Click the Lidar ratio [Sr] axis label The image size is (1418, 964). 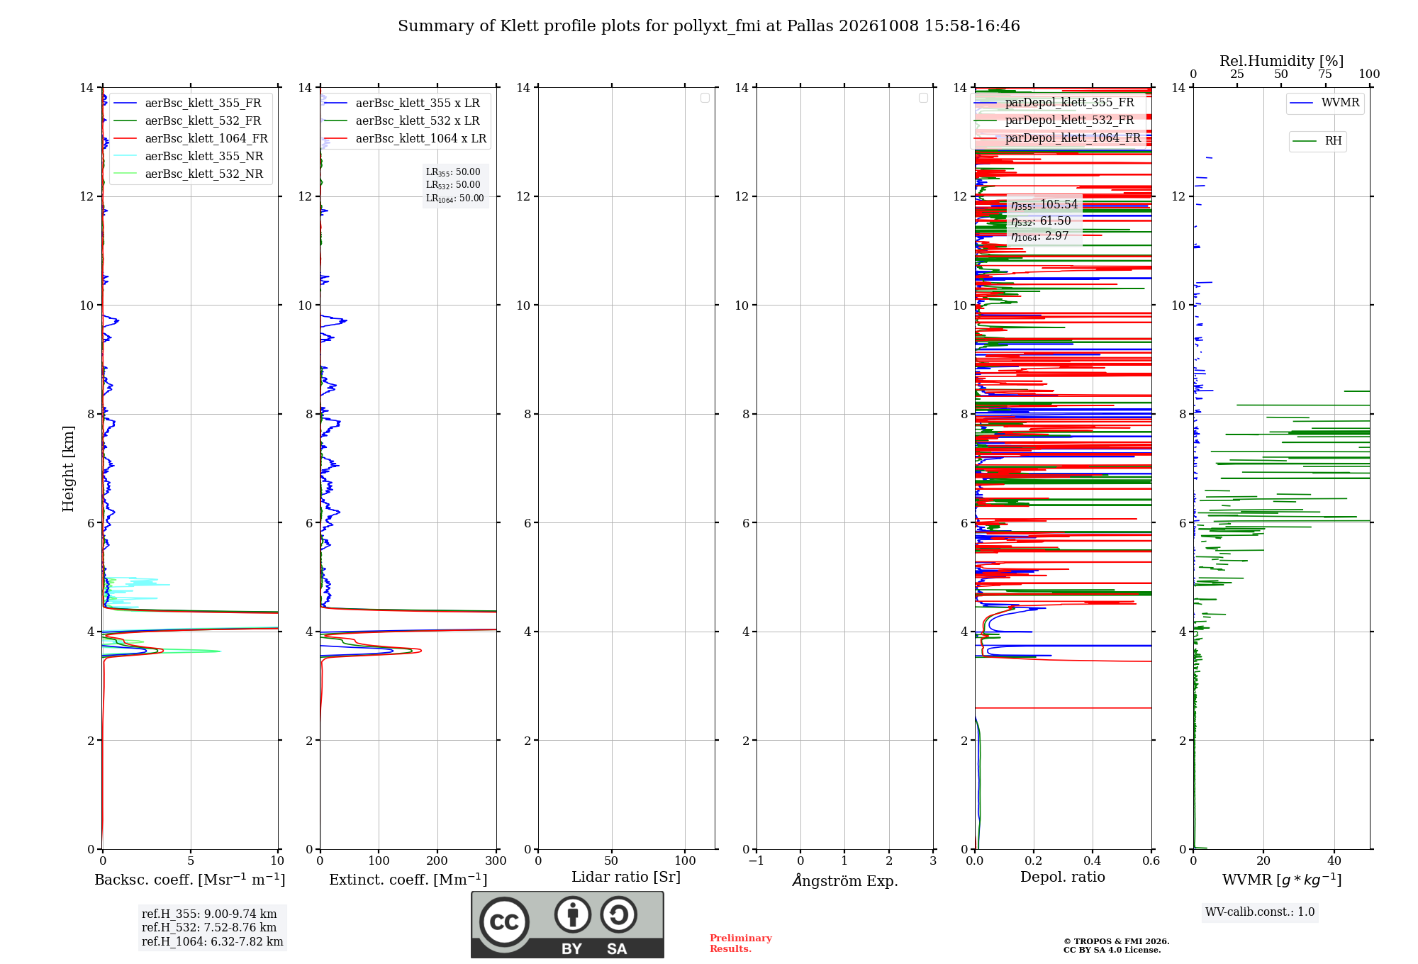[626, 878]
